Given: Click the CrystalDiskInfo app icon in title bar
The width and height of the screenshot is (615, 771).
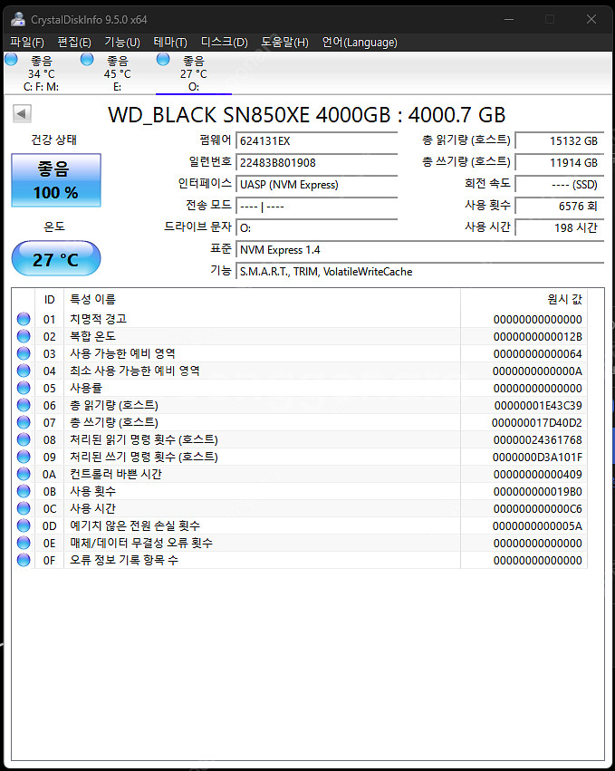Looking at the screenshot, I should coord(18,19).
